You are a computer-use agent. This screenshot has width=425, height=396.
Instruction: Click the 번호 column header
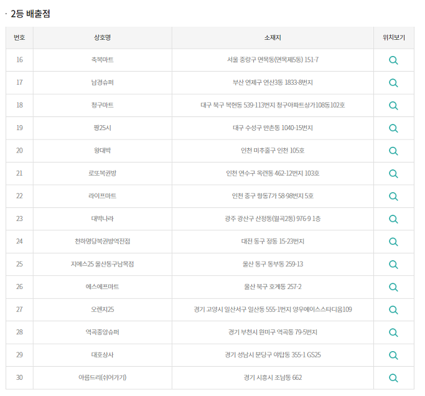pyautogui.click(x=19, y=38)
